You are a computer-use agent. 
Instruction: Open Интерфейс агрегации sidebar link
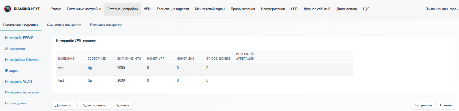22,92
